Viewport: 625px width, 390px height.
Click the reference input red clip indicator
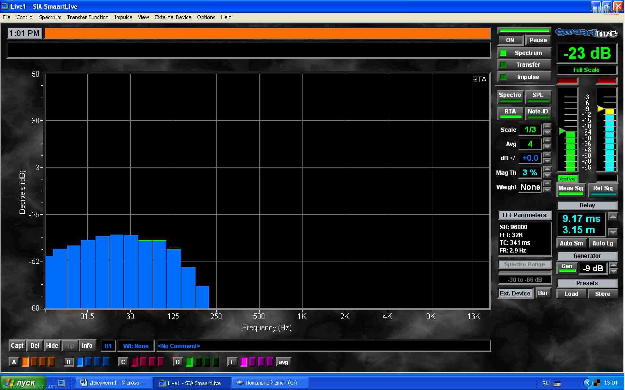coord(606,80)
